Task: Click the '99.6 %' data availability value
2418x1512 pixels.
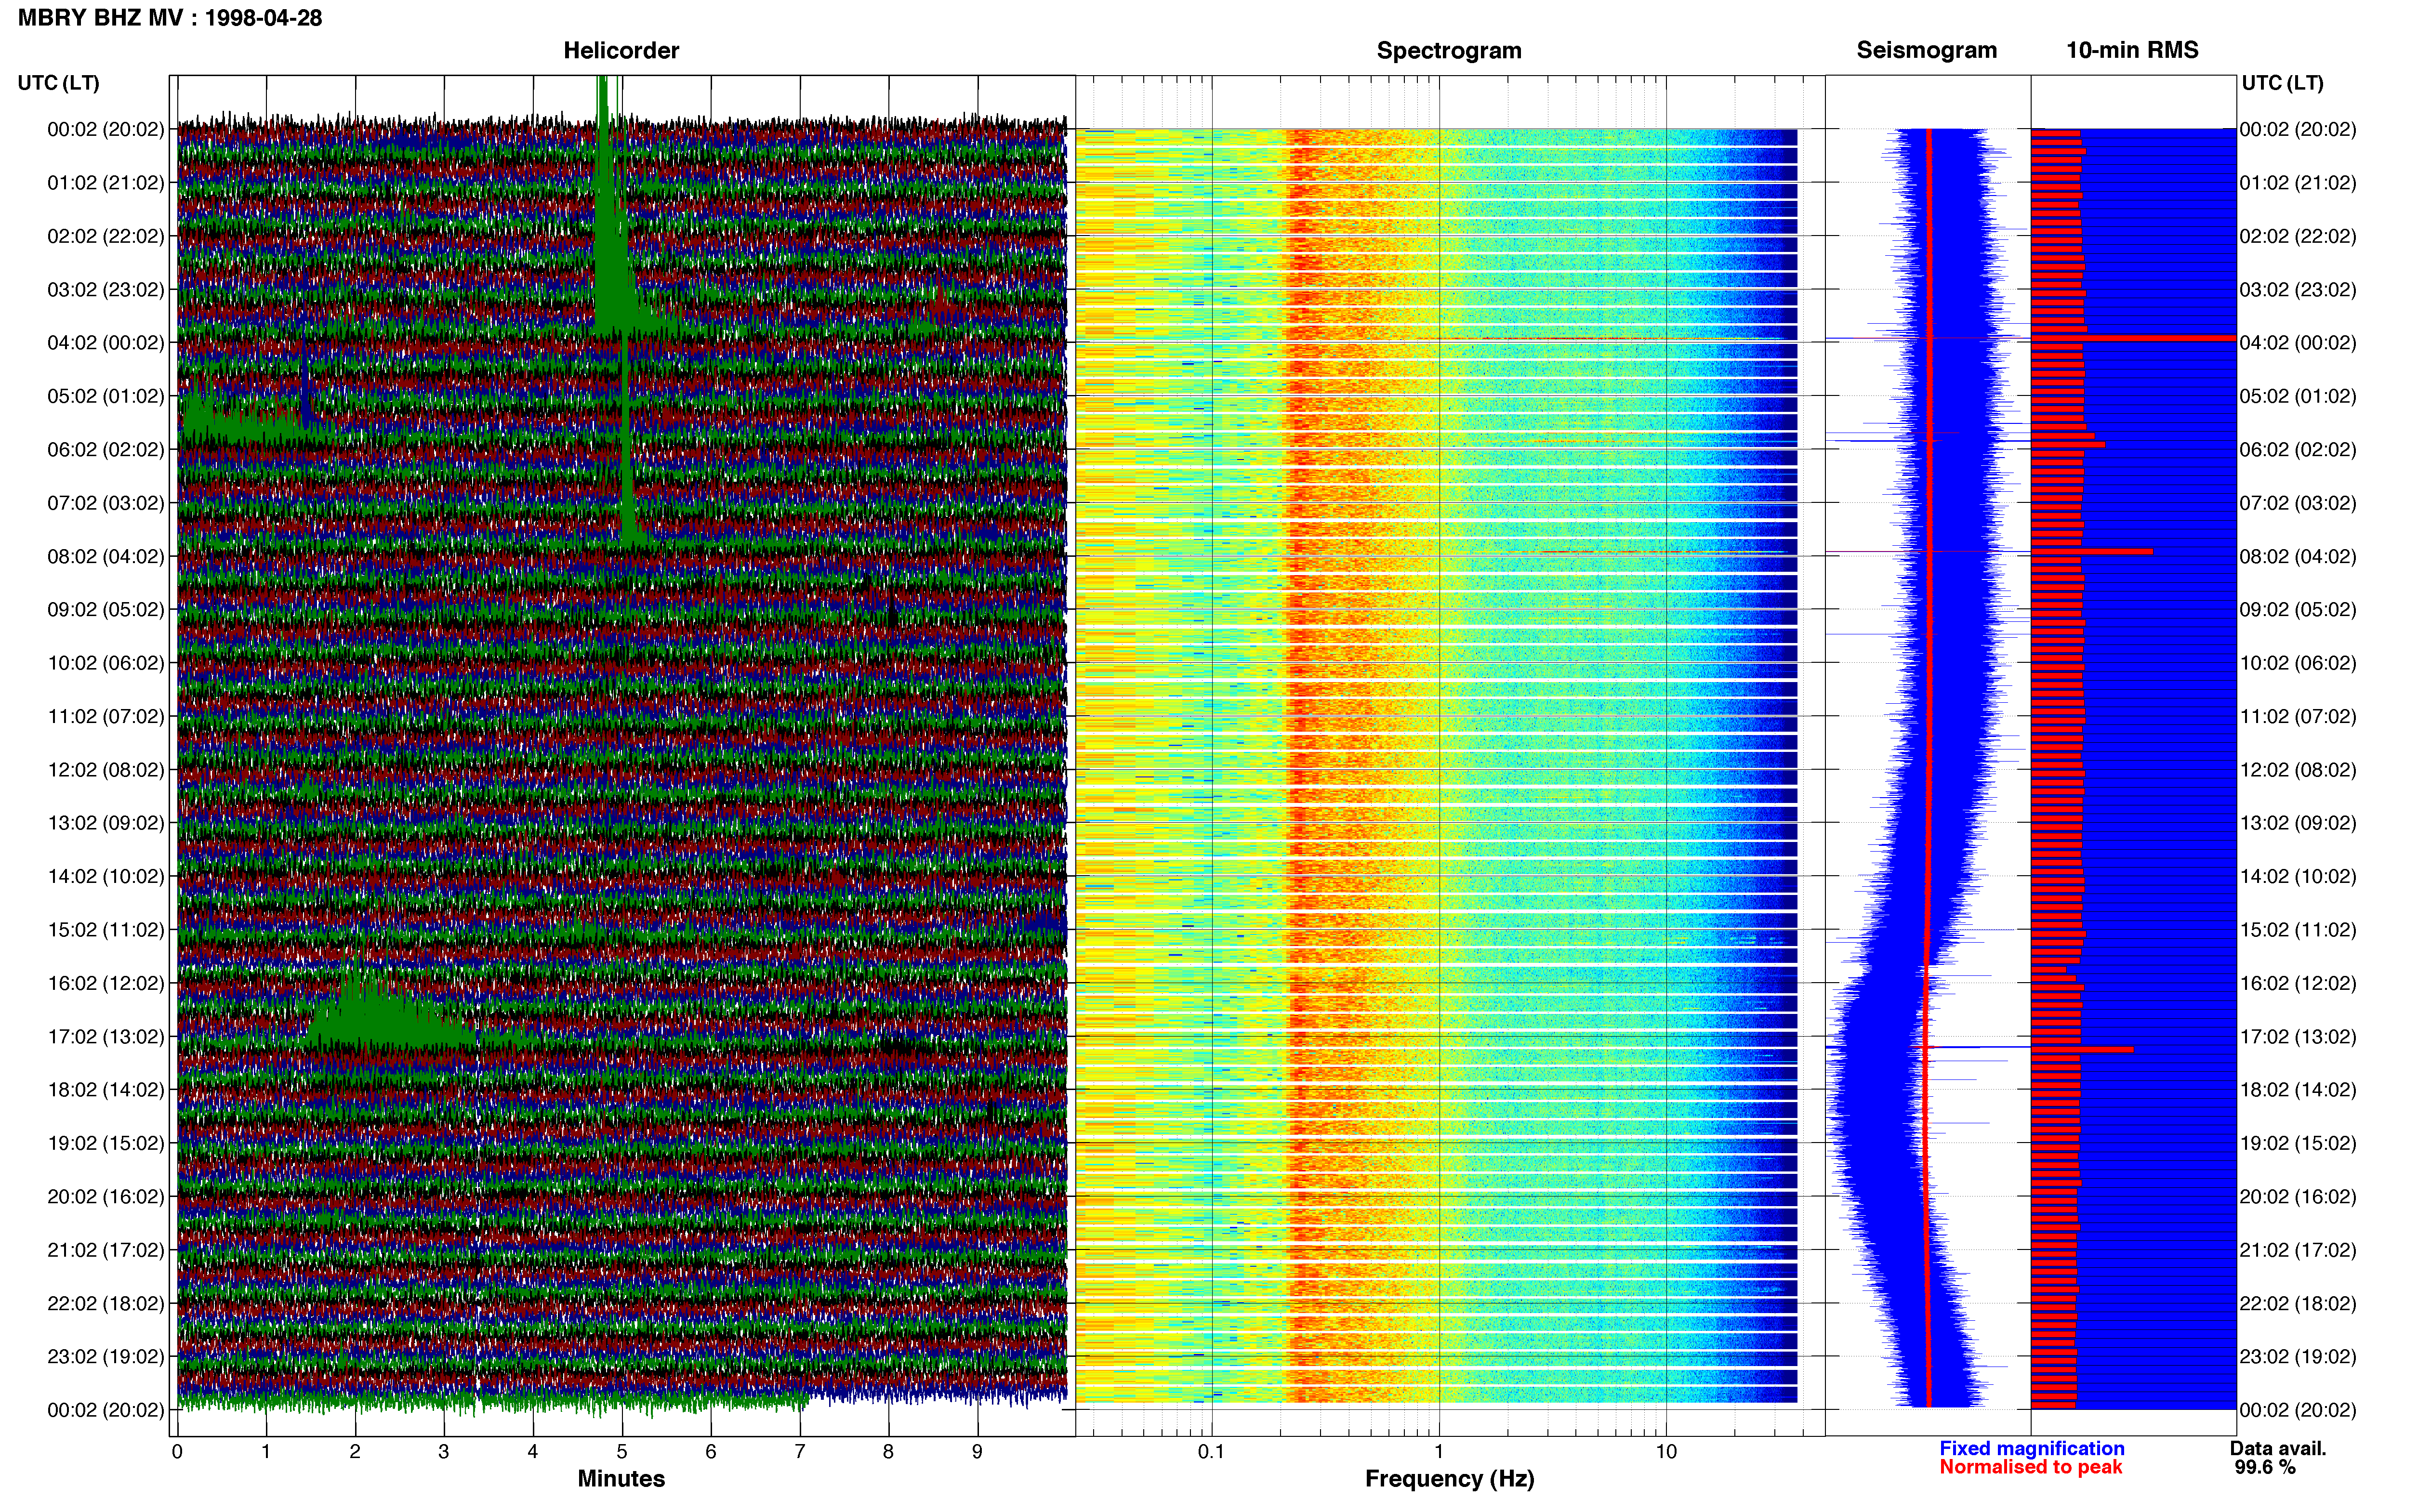Action: (2265, 1467)
